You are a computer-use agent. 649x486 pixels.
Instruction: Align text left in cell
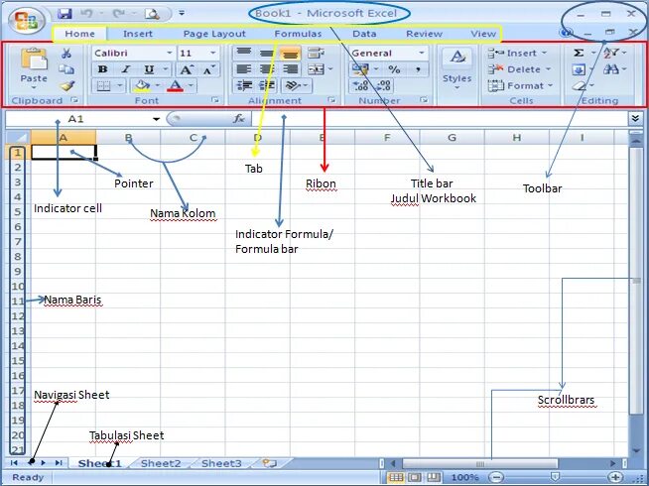coord(244,69)
